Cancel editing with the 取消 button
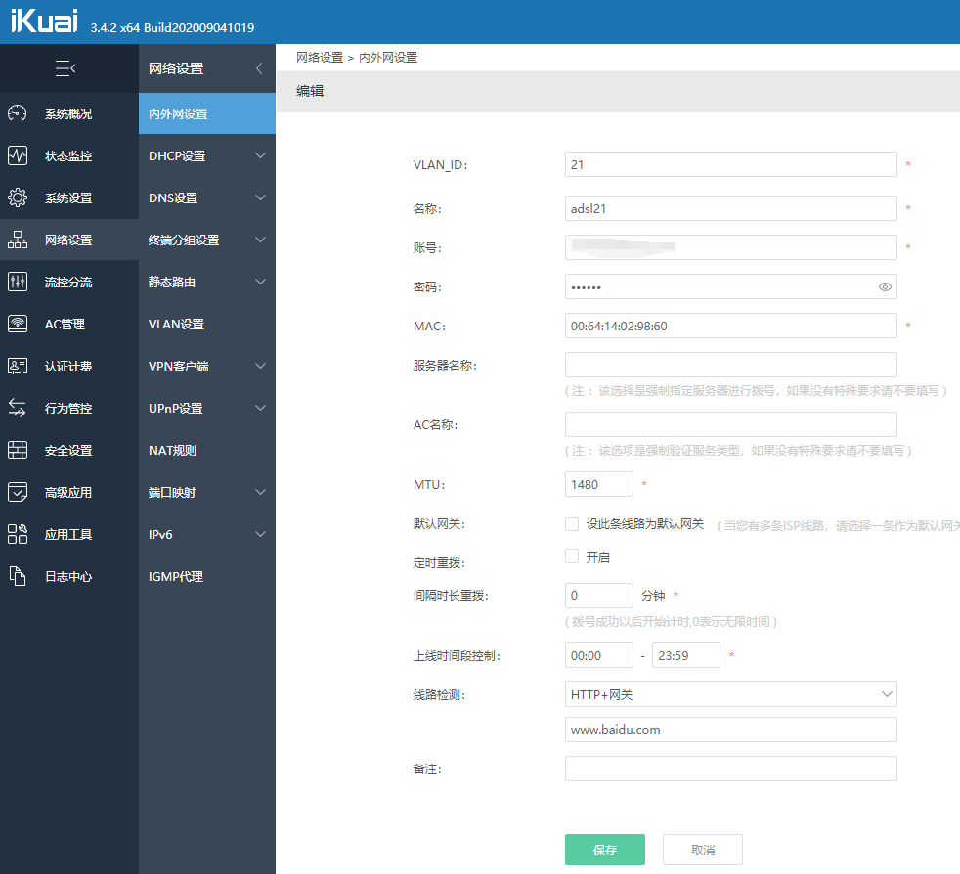 click(703, 850)
